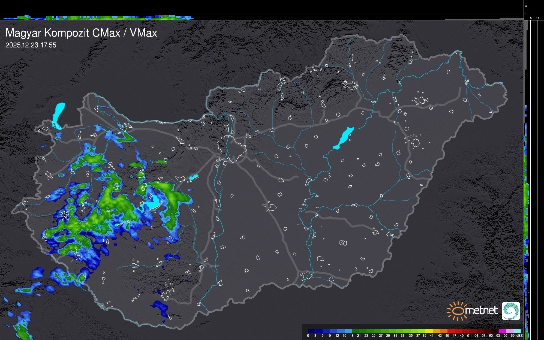Click the dark navy 0 dBZ swatch
Screen dimensions: 544x340
click(312, 331)
